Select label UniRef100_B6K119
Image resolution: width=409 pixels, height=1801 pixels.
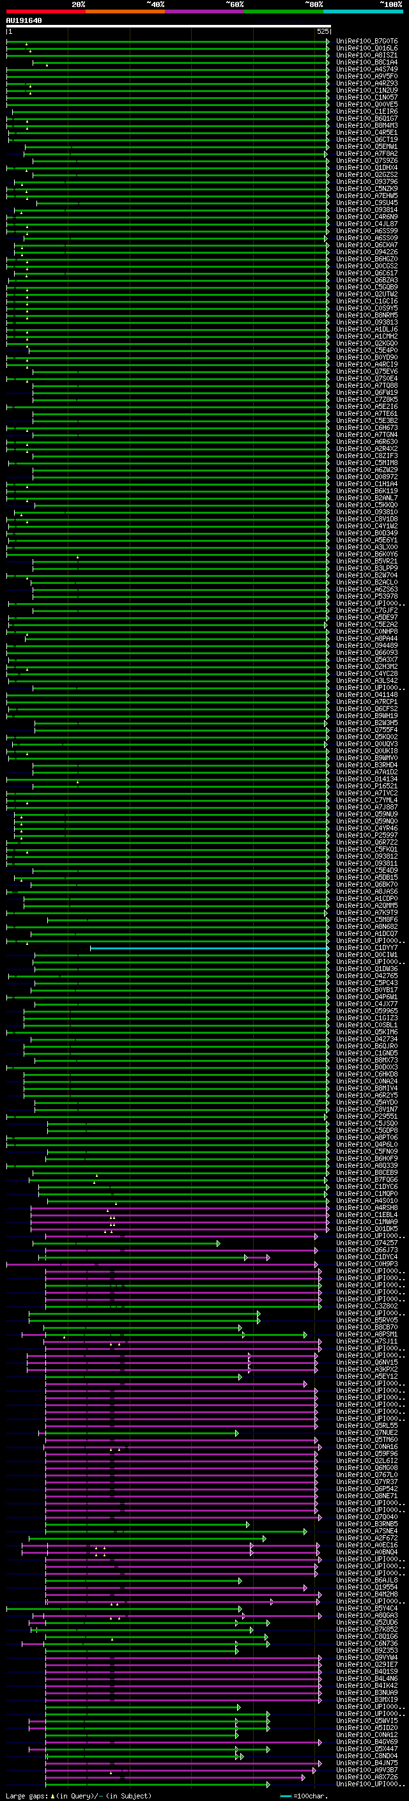[367, 491]
